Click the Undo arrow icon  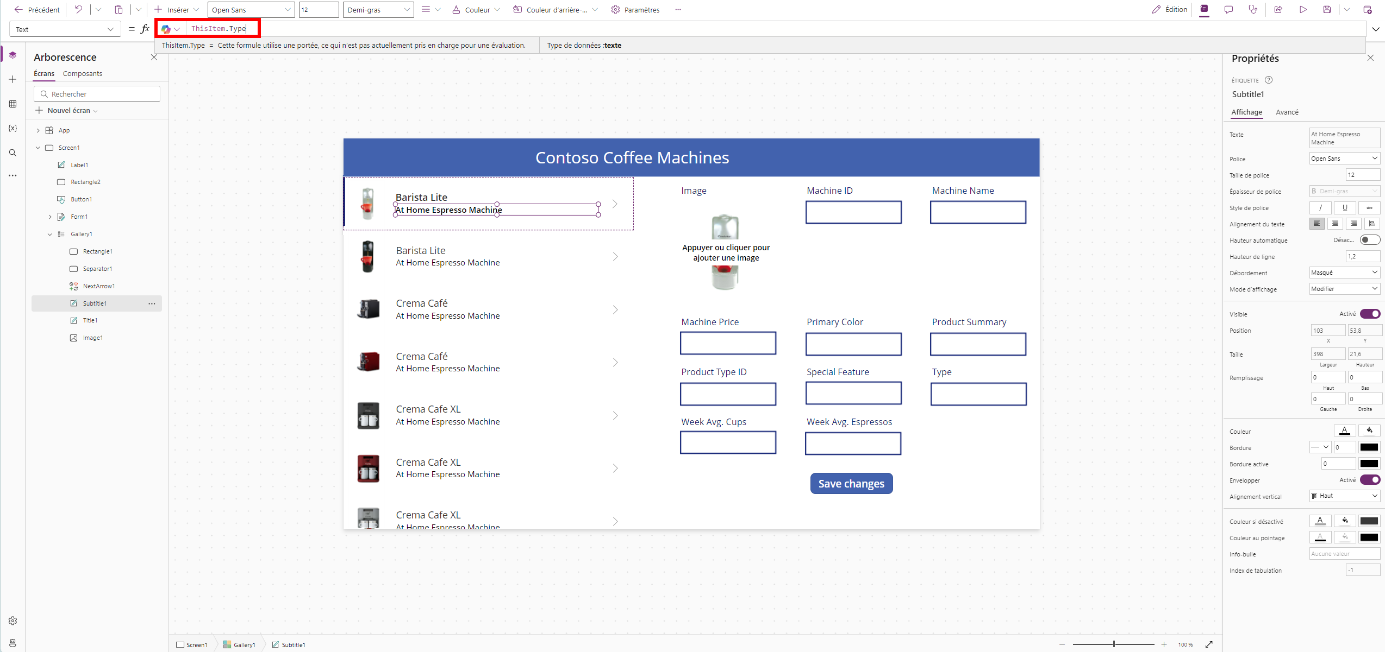pos(79,9)
